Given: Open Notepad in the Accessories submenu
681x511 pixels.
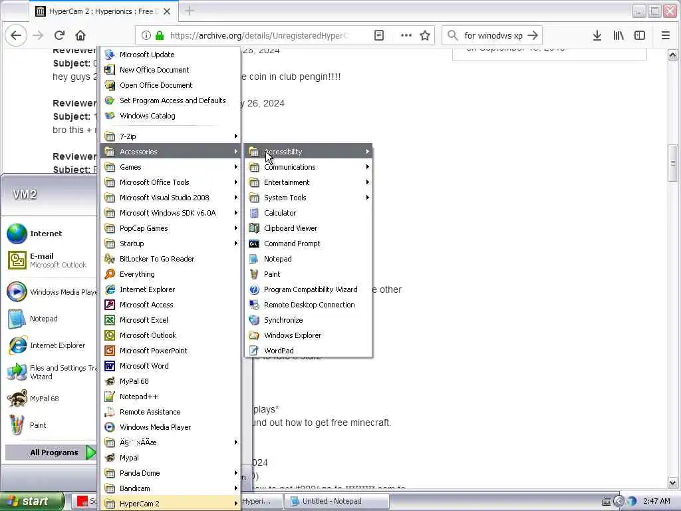Looking at the screenshot, I should coord(309,259).
